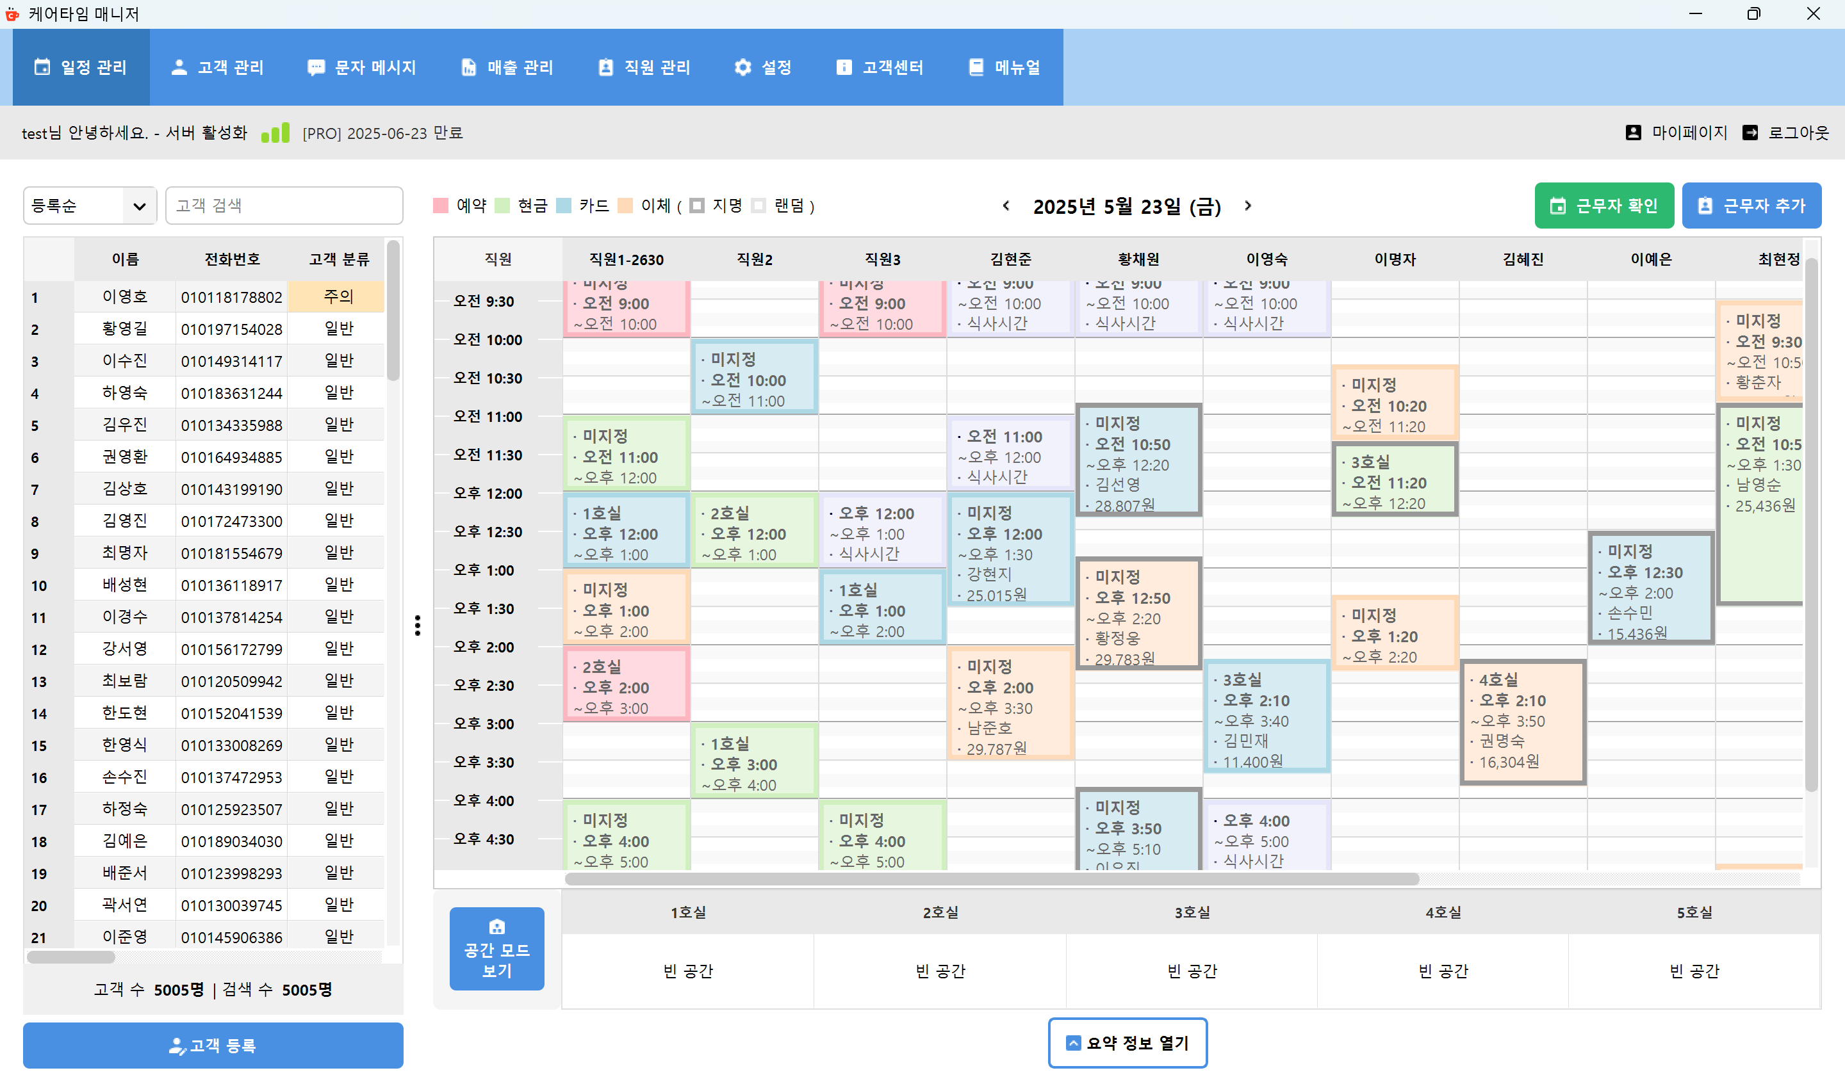
Task: Click the 마이페이지 profile icon
Action: click(x=1633, y=133)
